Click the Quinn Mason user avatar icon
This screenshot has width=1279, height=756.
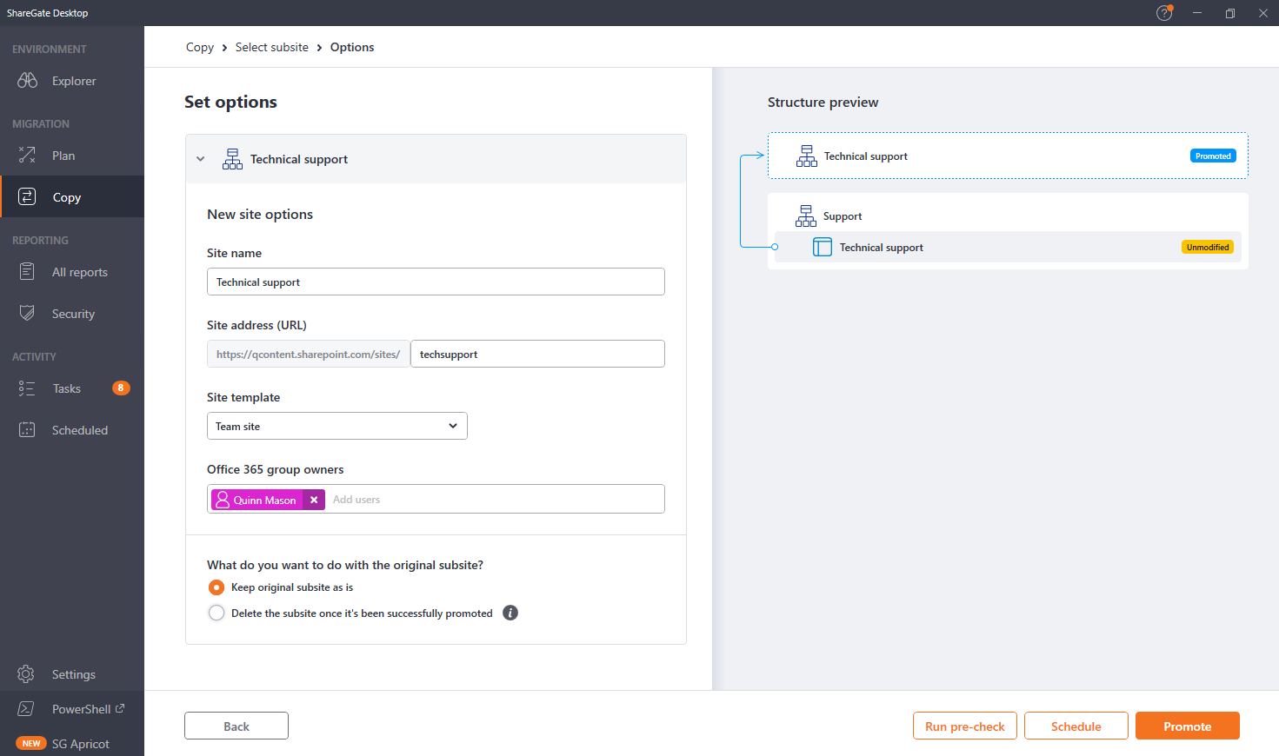pos(223,500)
